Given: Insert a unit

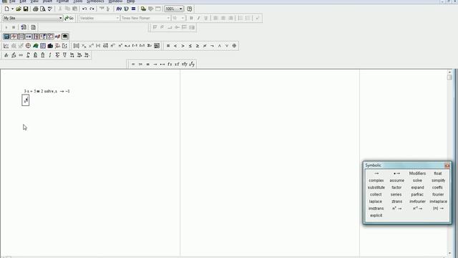Looking at the screenshot, I should (x=126, y=9).
